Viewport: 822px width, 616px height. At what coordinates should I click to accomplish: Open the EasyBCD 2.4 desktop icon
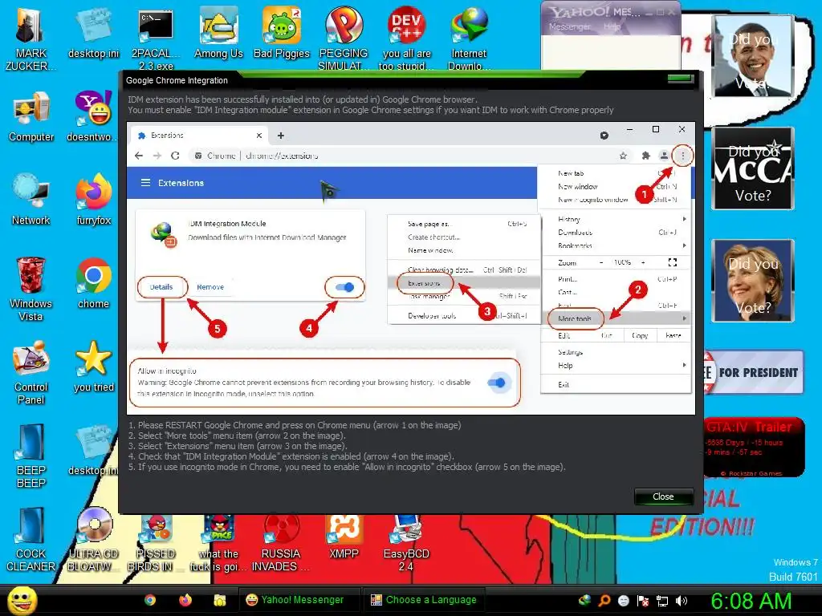tap(406, 542)
